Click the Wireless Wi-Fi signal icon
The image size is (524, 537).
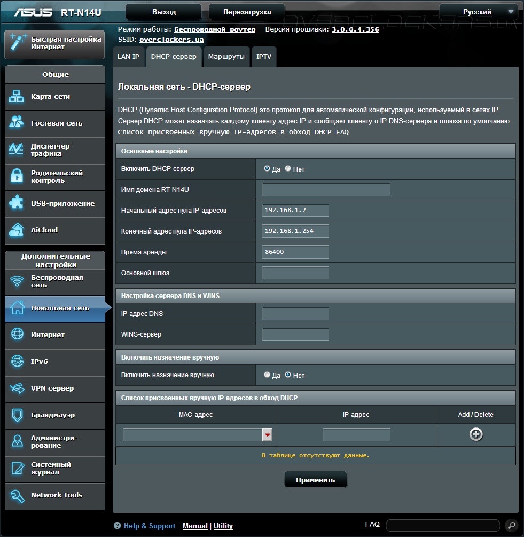pyautogui.click(x=17, y=281)
